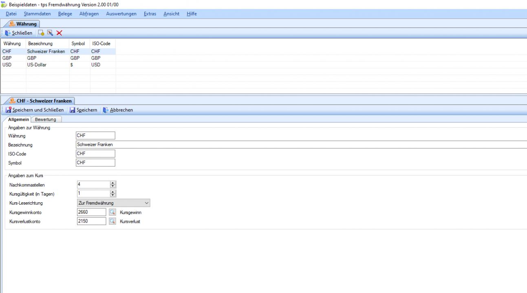Image resolution: width=527 pixels, height=293 pixels.
Task: Open the Stammdaten menu
Action: [x=37, y=14]
